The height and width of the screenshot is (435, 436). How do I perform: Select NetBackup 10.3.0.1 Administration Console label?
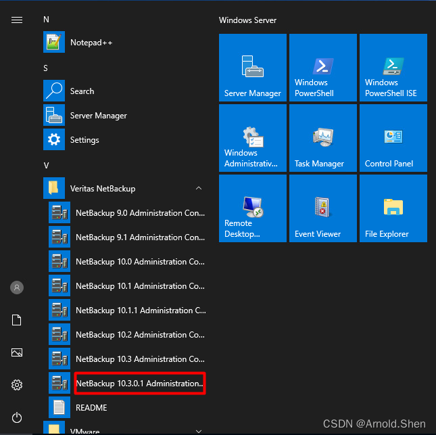tap(139, 383)
